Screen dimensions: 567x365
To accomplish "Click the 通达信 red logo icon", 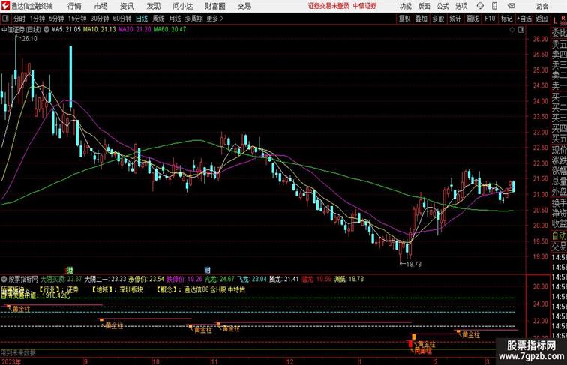I will tap(5, 6).
